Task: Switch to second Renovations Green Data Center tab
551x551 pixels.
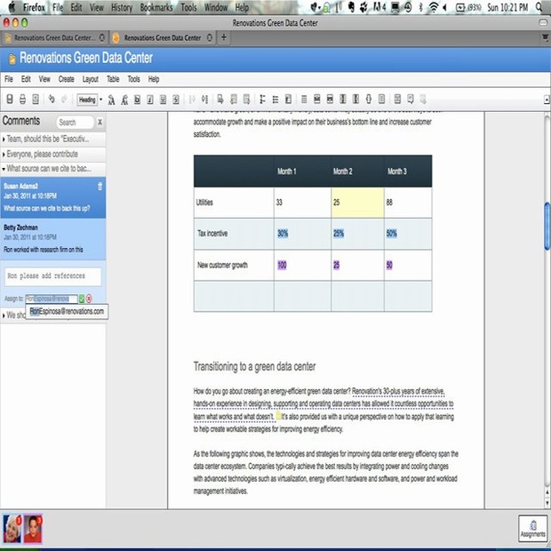Action: [x=162, y=38]
